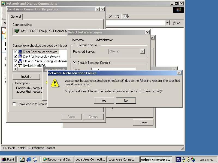
Task: Close the Select NetWare Logon window
Action: tap(147, 32)
